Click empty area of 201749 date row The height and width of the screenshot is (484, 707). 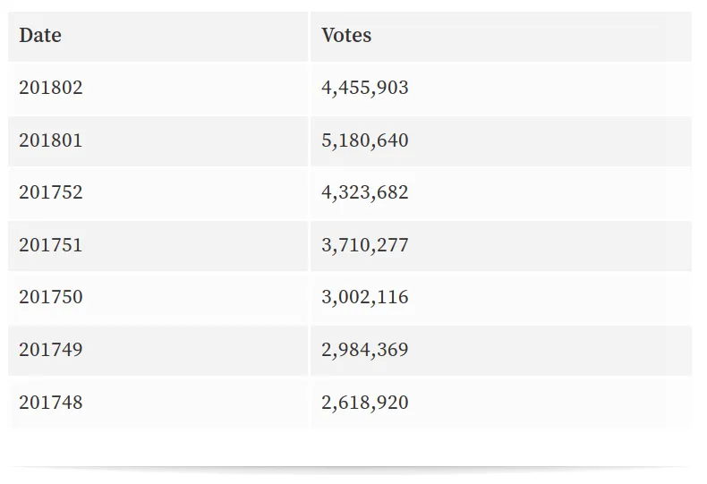194,350
